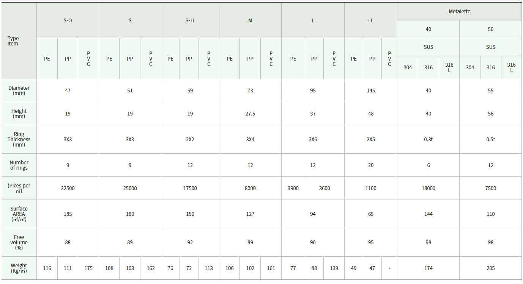
Task: Click the Surface AREA row label
Action: coord(19,214)
